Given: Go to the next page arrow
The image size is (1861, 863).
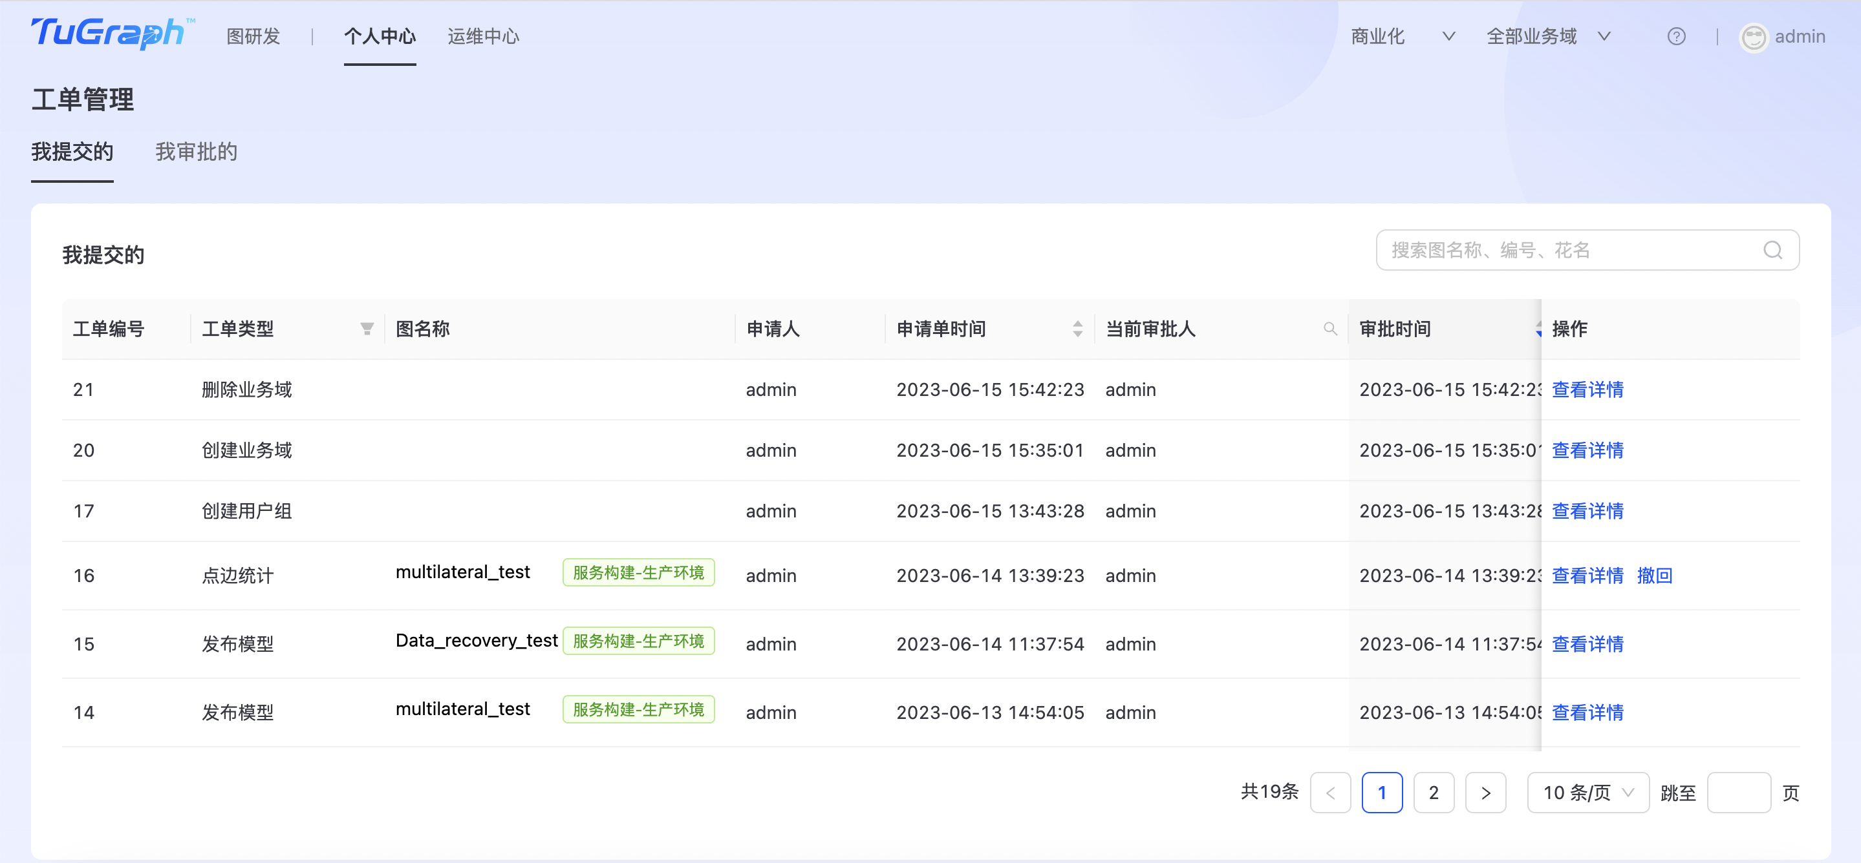Looking at the screenshot, I should click(1485, 793).
